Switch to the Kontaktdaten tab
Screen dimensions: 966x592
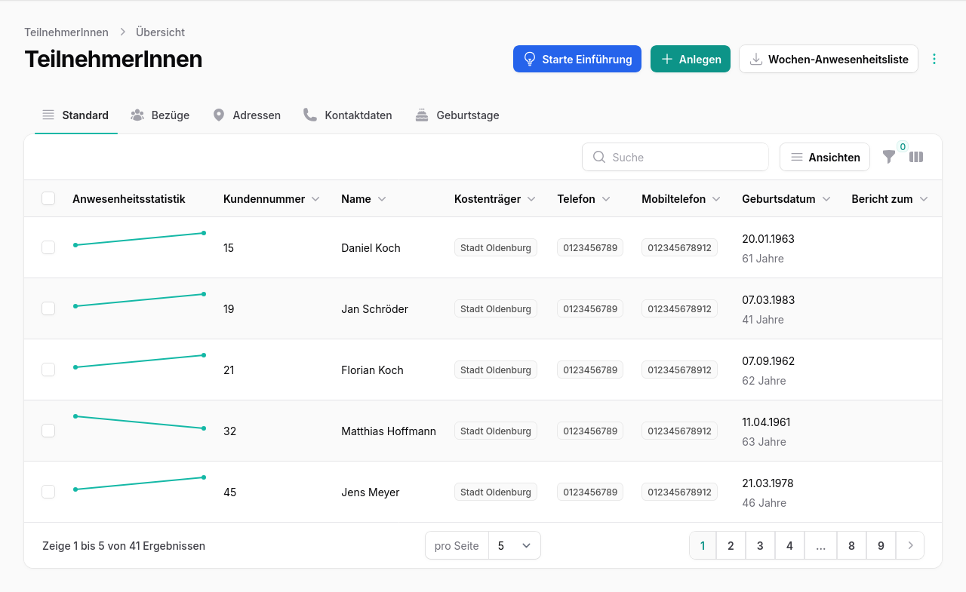pos(348,115)
